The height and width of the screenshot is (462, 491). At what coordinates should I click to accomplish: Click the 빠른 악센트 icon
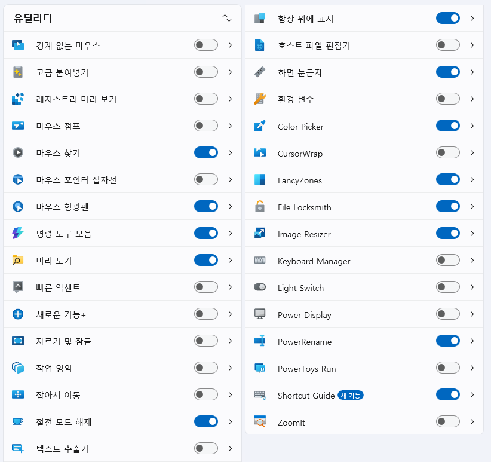pyautogui.click(x=18, y=287)
